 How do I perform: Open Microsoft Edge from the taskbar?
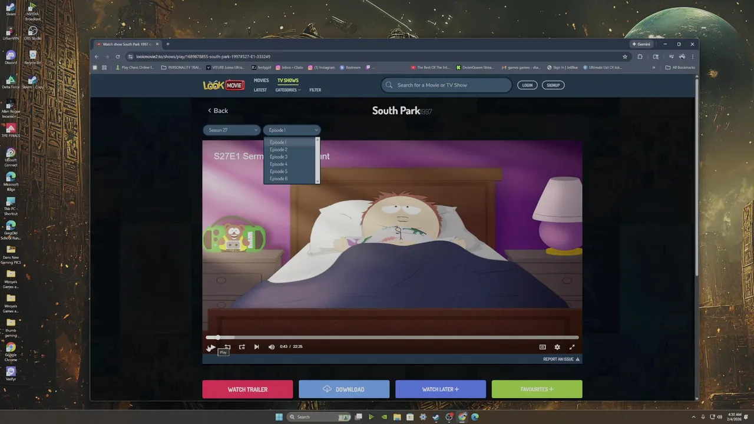pyautogui.click(x=475, y=417)
